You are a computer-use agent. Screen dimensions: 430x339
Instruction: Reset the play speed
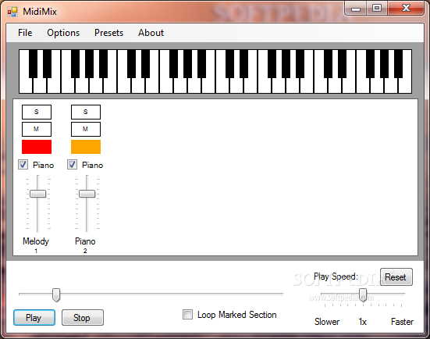(x=396, y=277)
